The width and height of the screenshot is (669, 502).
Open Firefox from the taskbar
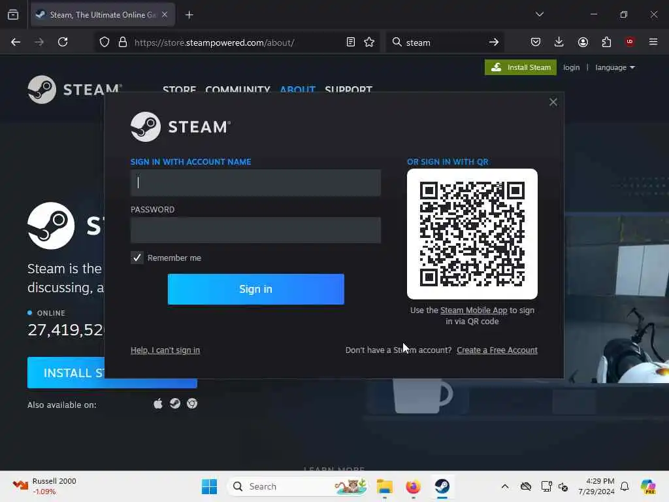[413, 486]
